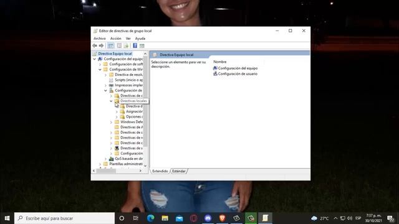Select Scripts (inicio o apagado) in the tree

(x=129, y=80)
